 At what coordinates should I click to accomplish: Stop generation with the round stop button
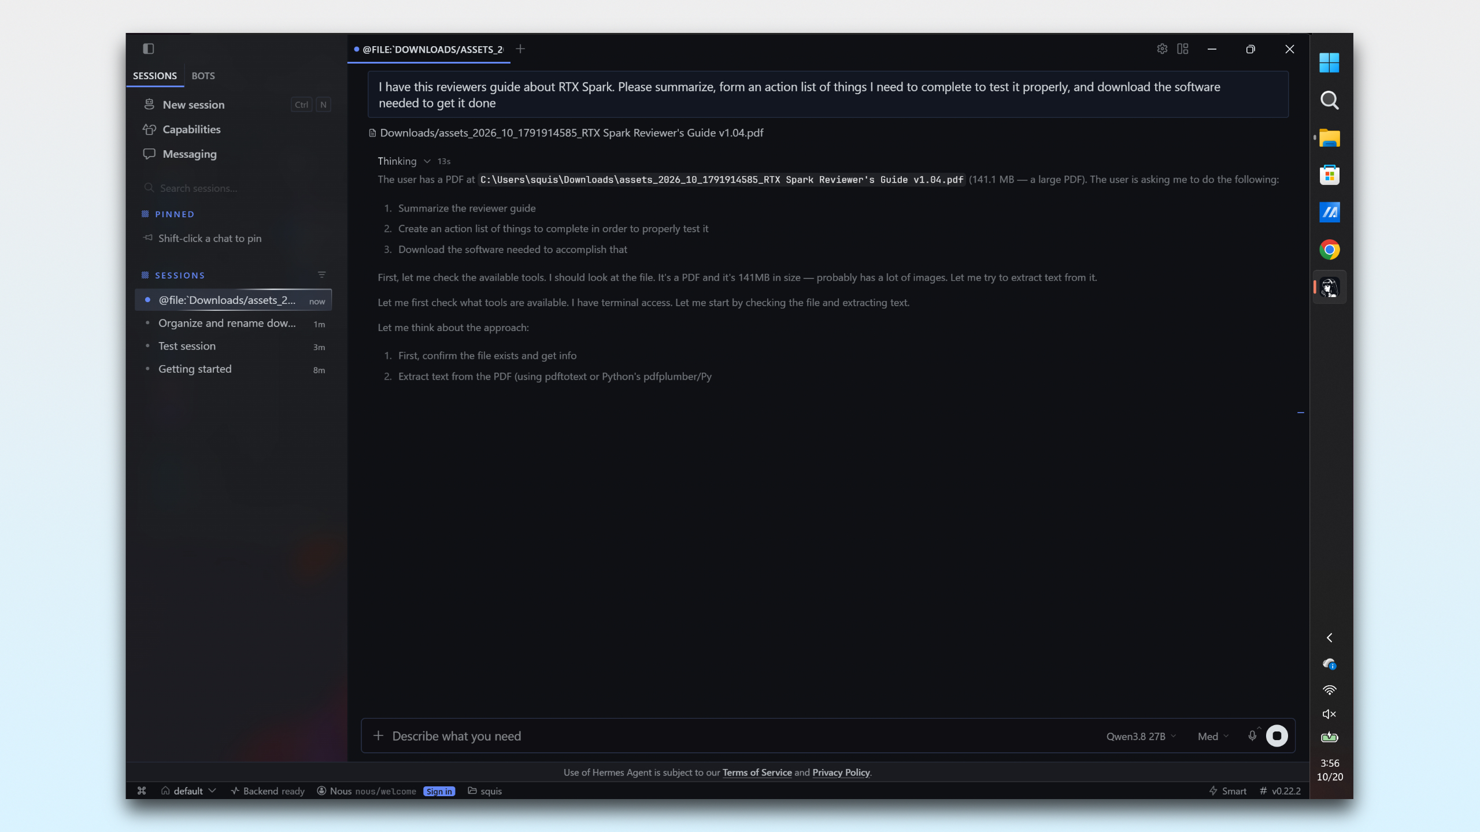(1277, 736)
